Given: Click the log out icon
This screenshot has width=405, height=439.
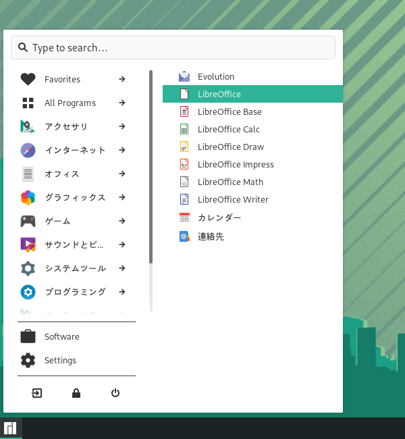Looking at the screenshot, I should coord(36,393).
